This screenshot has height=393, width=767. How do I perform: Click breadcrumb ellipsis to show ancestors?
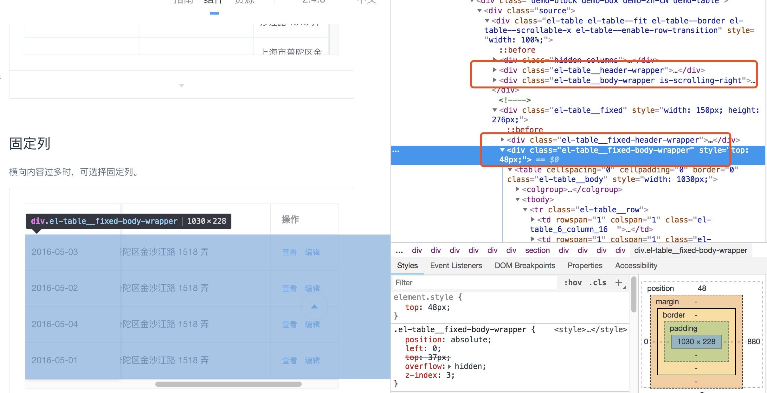click(399, 251)
